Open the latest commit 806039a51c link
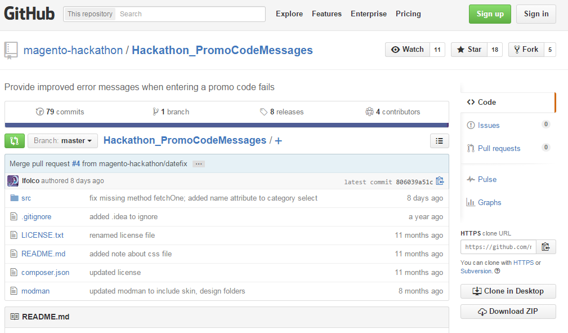 [414, 182]
